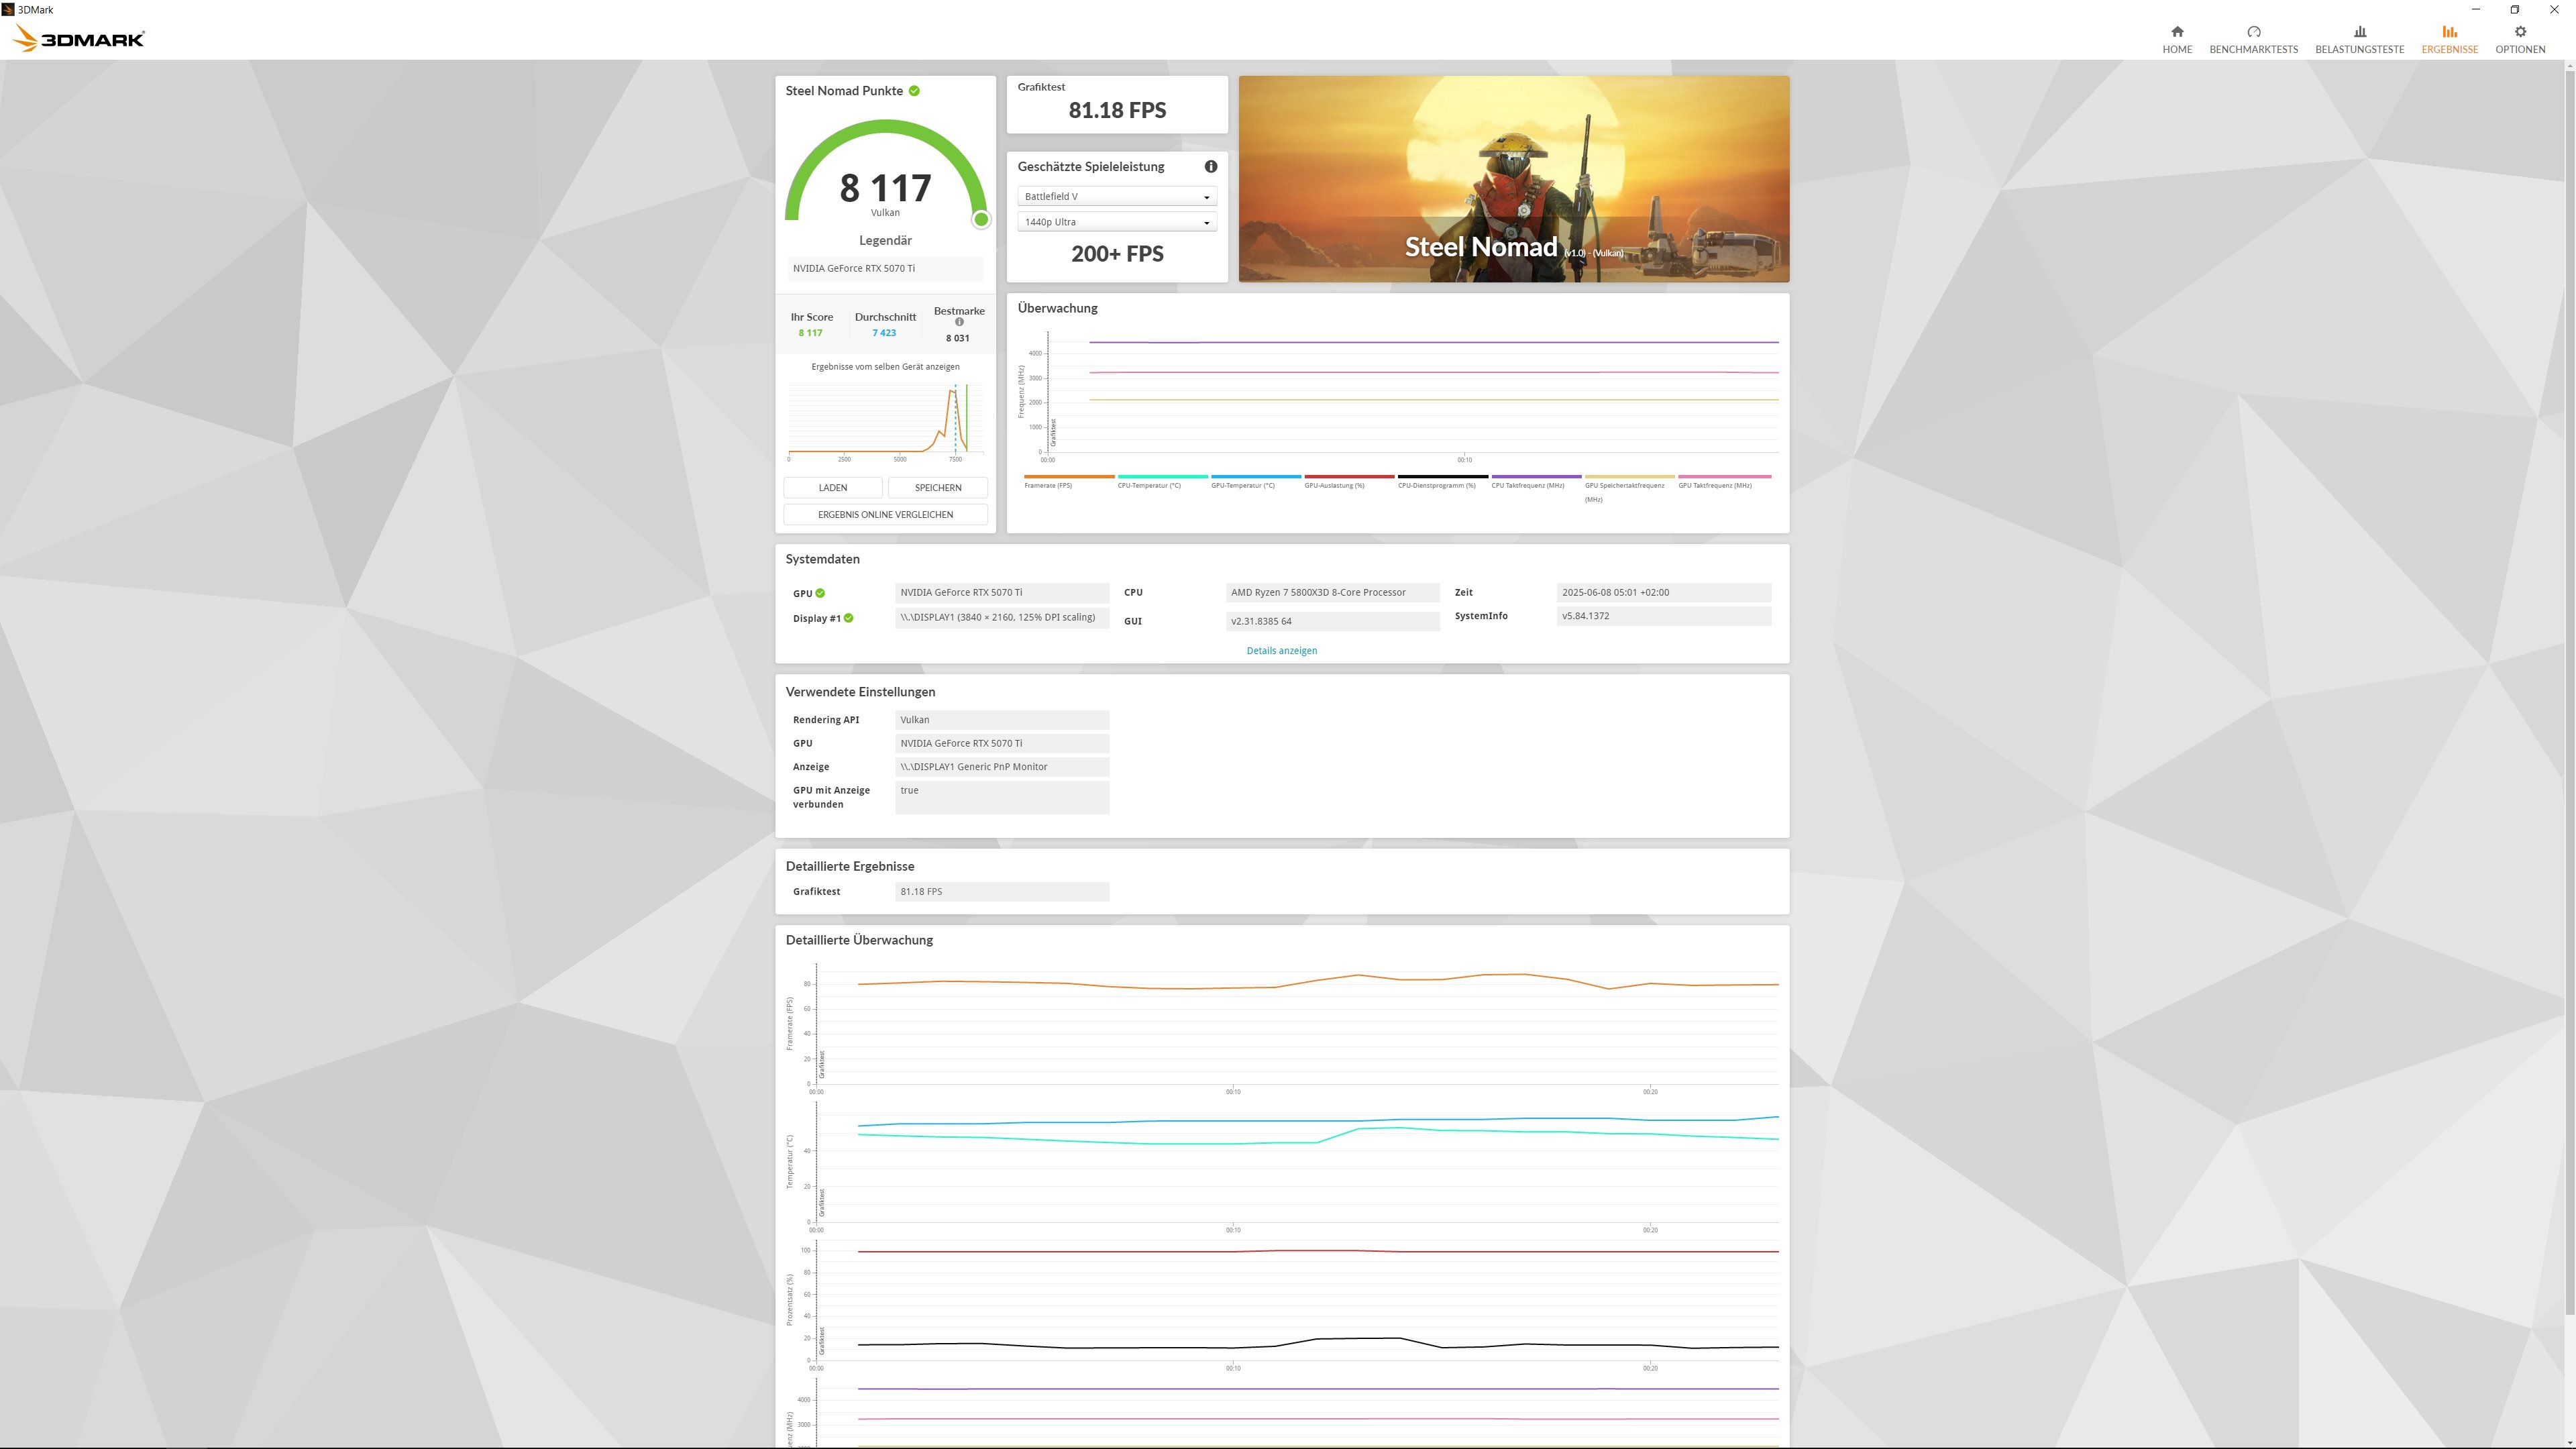The height and width of the screenshot is (1449, 2576).
Task: Toggle Framerate (FPS) legend series
Action: point(1048,485)
